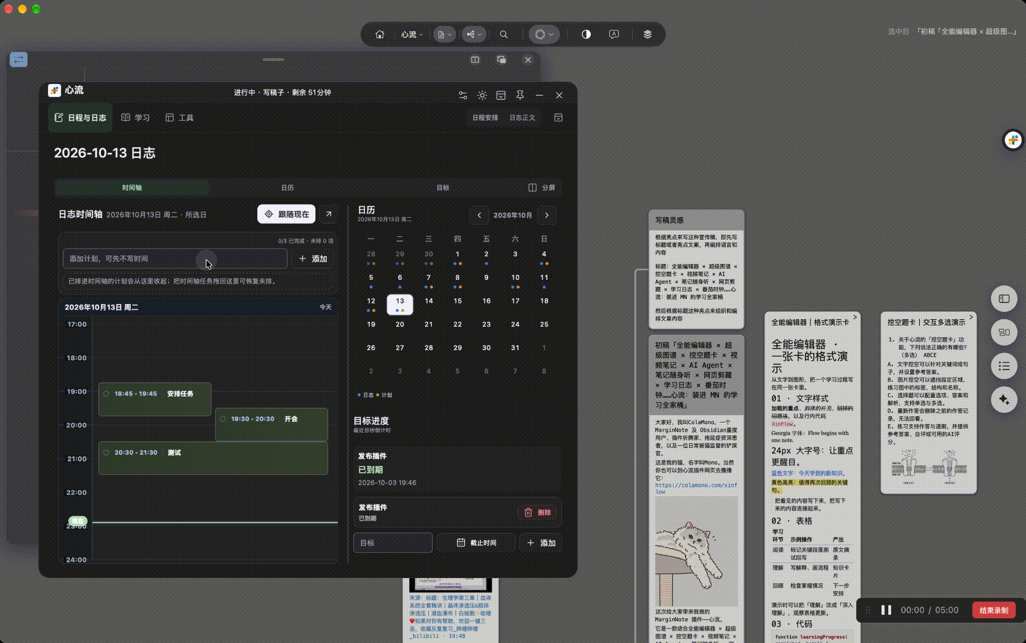Screen dimensions: 1026x643
Task: Toggle 日志正文 view button
Action: pos(522,118)
